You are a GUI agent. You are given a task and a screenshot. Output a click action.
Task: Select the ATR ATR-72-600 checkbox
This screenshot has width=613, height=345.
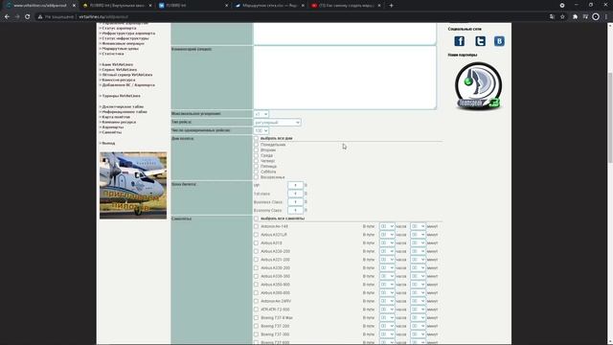256,310
